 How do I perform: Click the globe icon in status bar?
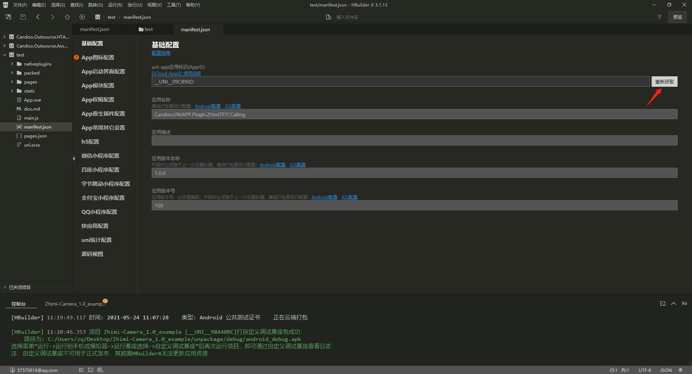(x=100, y=370)
